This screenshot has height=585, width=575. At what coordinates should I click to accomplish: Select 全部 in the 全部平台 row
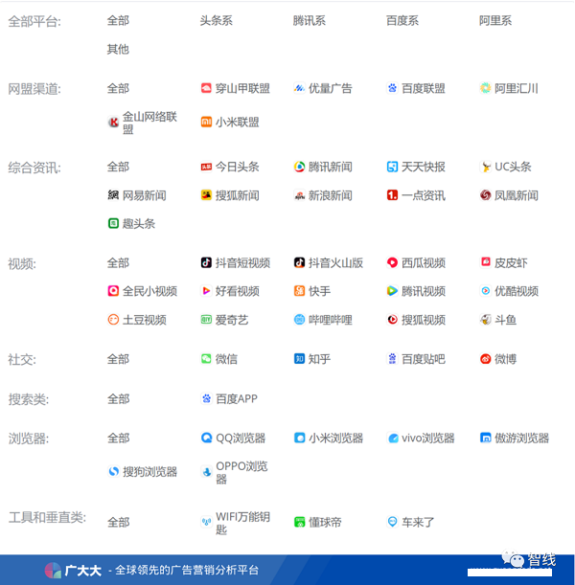click(x=118, y=20)
